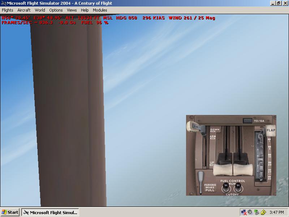The height and width of the screenshot is (217, 289).
Task: Select Microsoft Flight Simulator taskbar button
Action: coord(50,212)
